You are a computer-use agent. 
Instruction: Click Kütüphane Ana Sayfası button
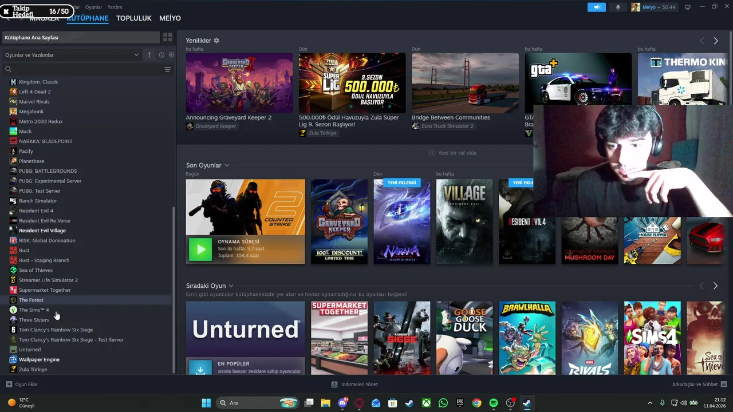(81, 37)
